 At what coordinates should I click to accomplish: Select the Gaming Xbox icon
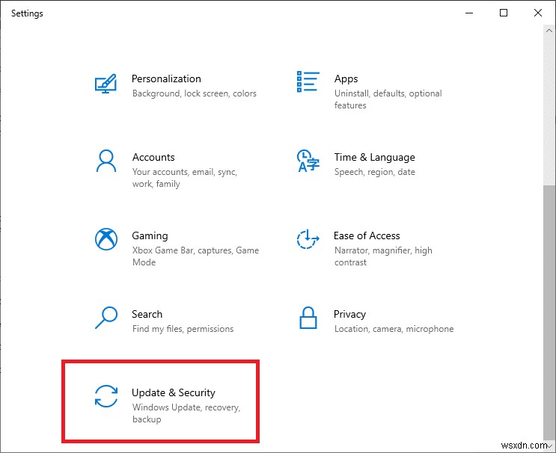pos(106,239)
